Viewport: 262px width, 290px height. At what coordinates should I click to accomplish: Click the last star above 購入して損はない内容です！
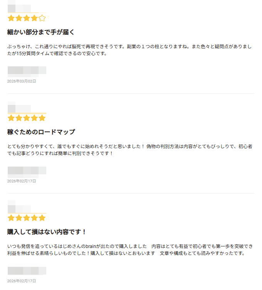(x=42, y=218)
